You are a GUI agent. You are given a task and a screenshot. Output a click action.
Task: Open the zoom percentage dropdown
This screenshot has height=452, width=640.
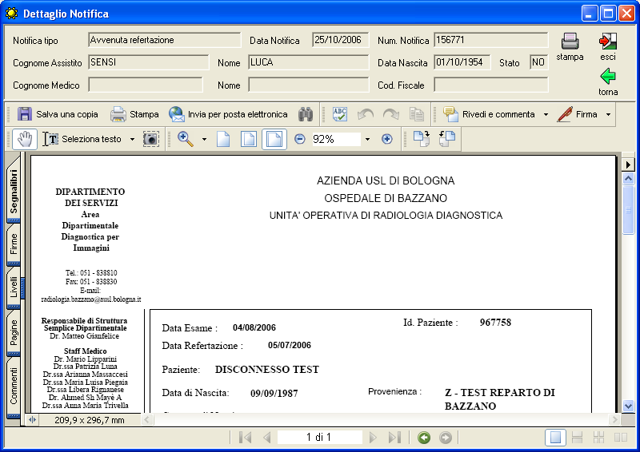(367, 139)
